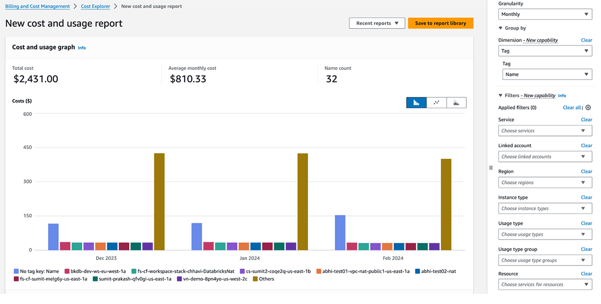Open filter settings gear icon
601x304 pixels.
pos(588,107)
